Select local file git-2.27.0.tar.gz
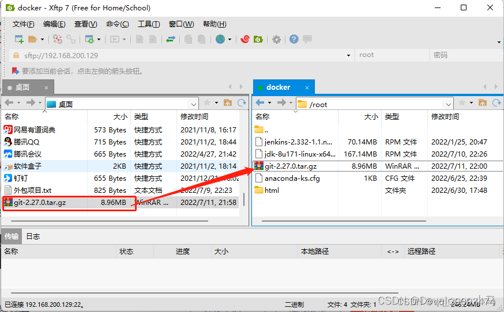The width and height of the screenshot is (504, 312). [121, 203]
